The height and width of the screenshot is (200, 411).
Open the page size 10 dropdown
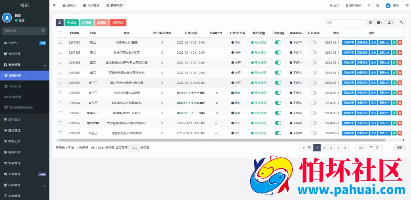134,148
